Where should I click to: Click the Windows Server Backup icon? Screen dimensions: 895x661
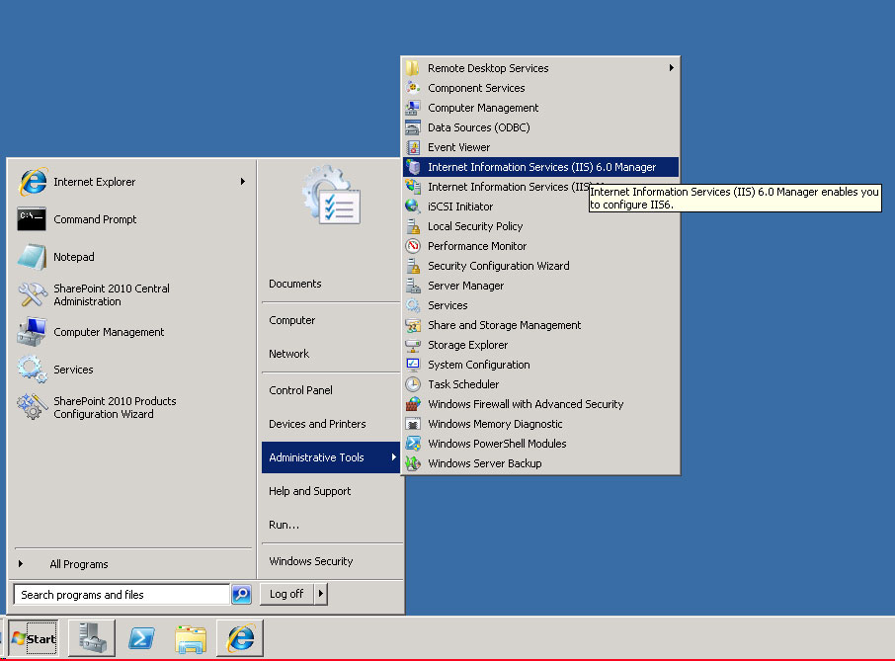click(413, 463)
